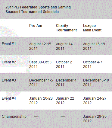Select the Charity Tournament column header

tap(66, 28)
